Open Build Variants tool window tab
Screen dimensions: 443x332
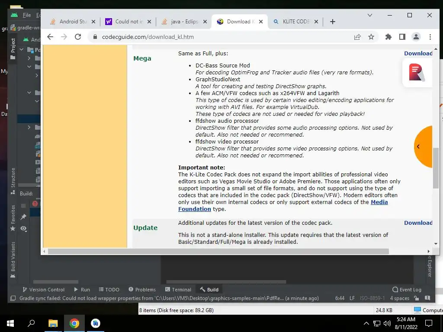13,260
